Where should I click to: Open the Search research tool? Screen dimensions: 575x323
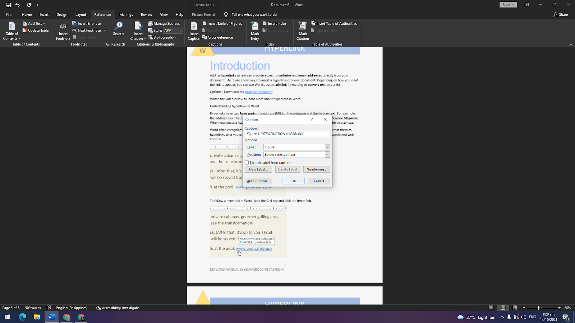(118, 29)
